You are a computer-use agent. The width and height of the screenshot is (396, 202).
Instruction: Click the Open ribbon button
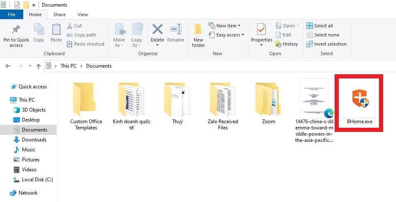287,26
